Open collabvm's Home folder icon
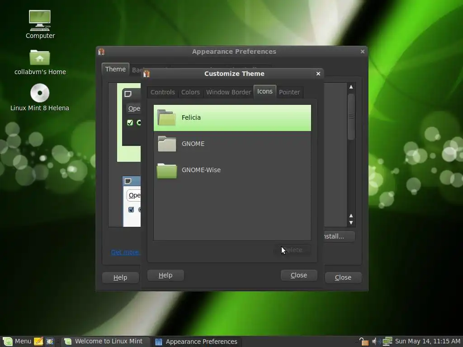 (x=40, y=57)
